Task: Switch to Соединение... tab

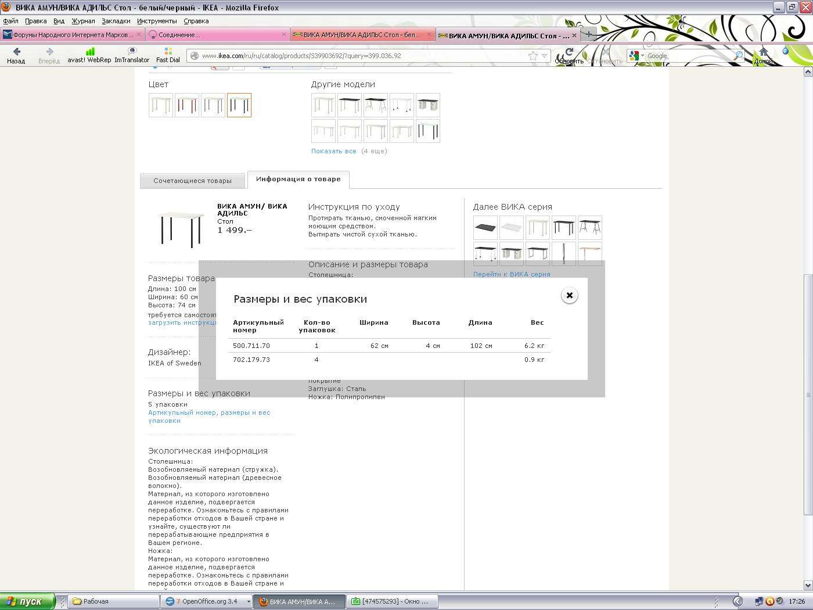Action: click(x=217, y=35)
